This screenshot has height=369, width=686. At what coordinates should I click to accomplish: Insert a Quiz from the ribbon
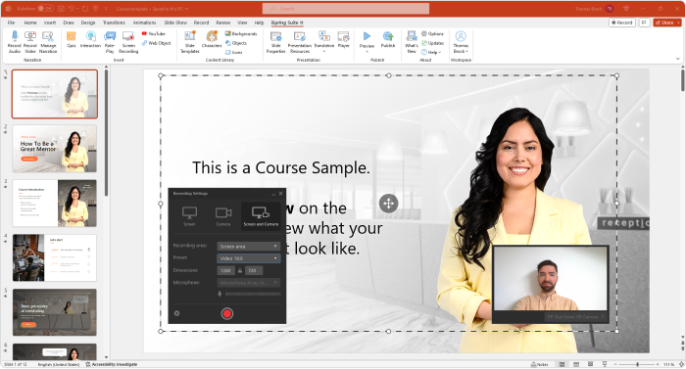click(x=72, y=39)
